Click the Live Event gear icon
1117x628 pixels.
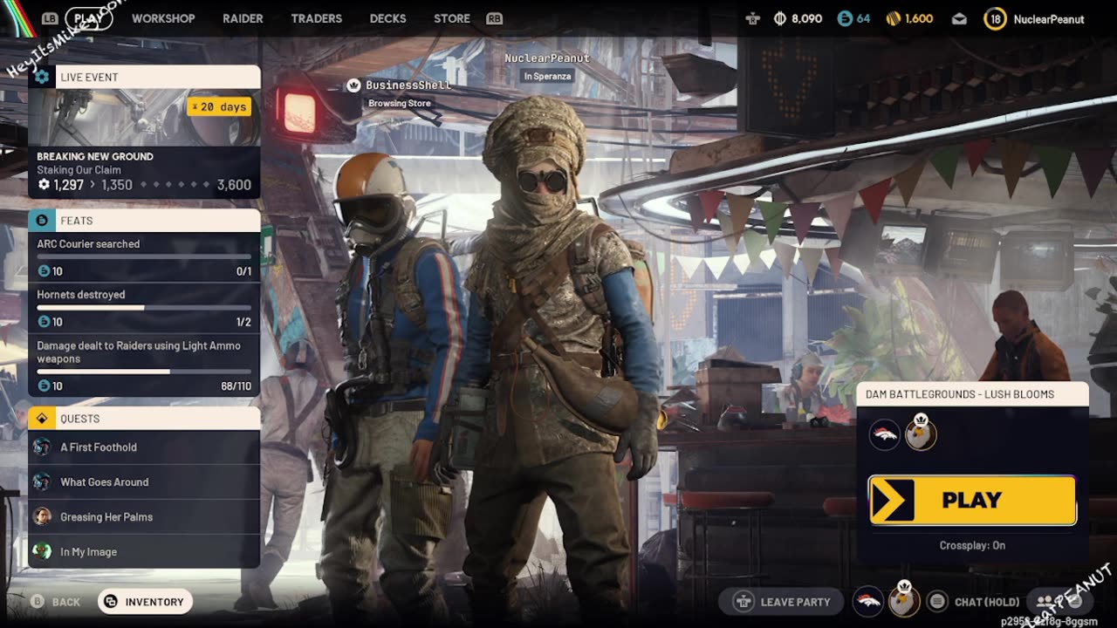pyautogui.click(x=41, y=77)
